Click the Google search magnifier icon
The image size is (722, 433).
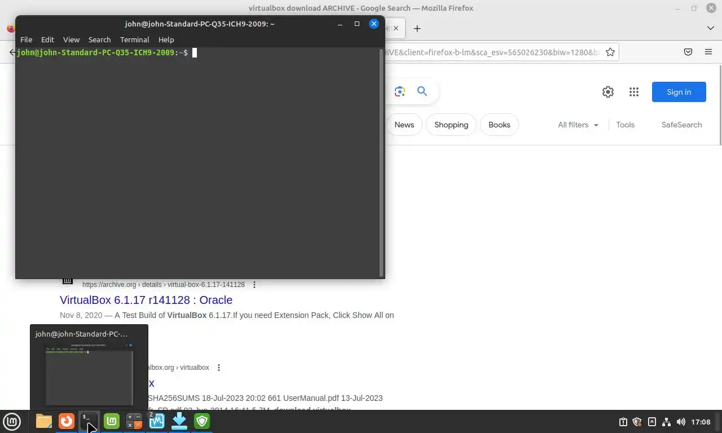422,91
